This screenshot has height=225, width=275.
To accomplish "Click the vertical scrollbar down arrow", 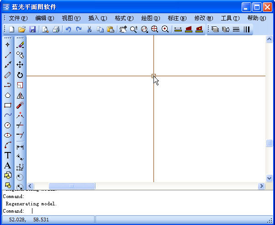I will pyautogui.click(x=269, y=178).
